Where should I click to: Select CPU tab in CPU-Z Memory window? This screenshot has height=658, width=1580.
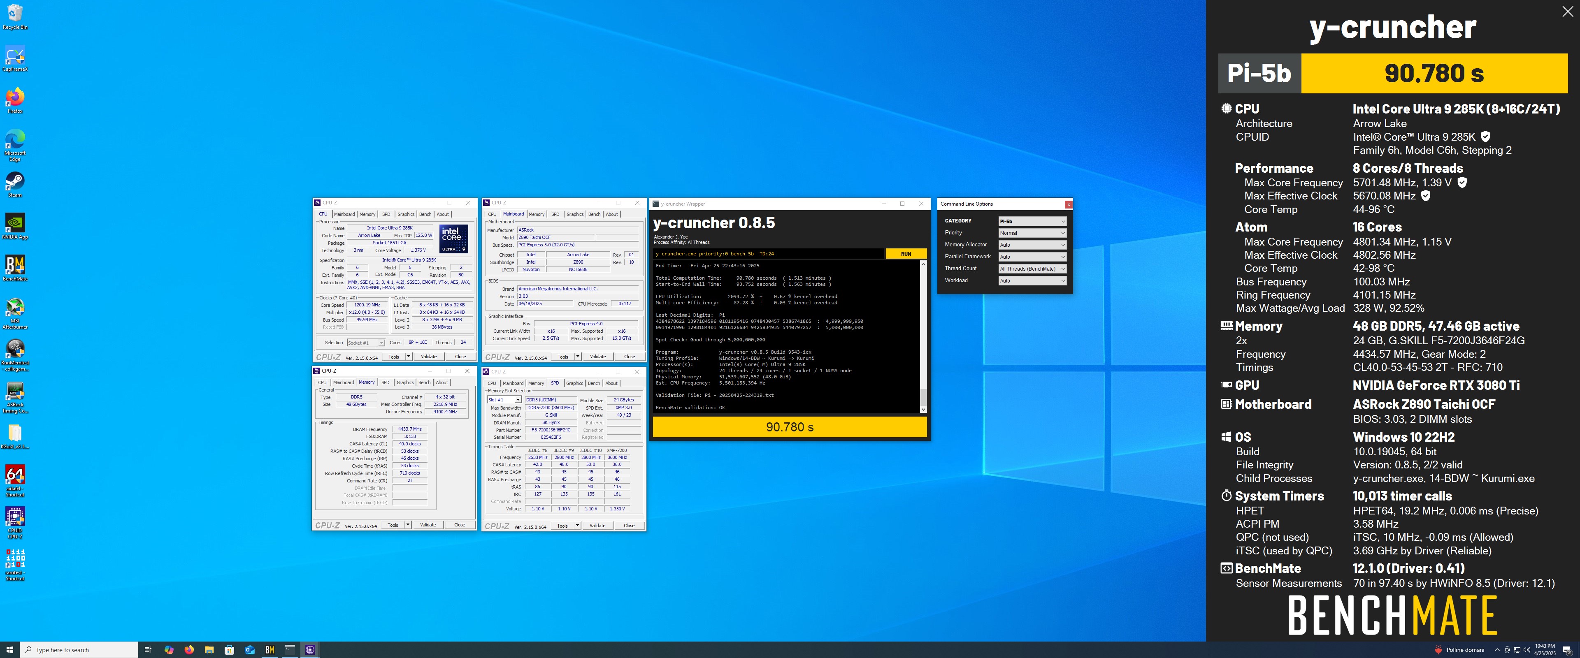tap(322, 382)
